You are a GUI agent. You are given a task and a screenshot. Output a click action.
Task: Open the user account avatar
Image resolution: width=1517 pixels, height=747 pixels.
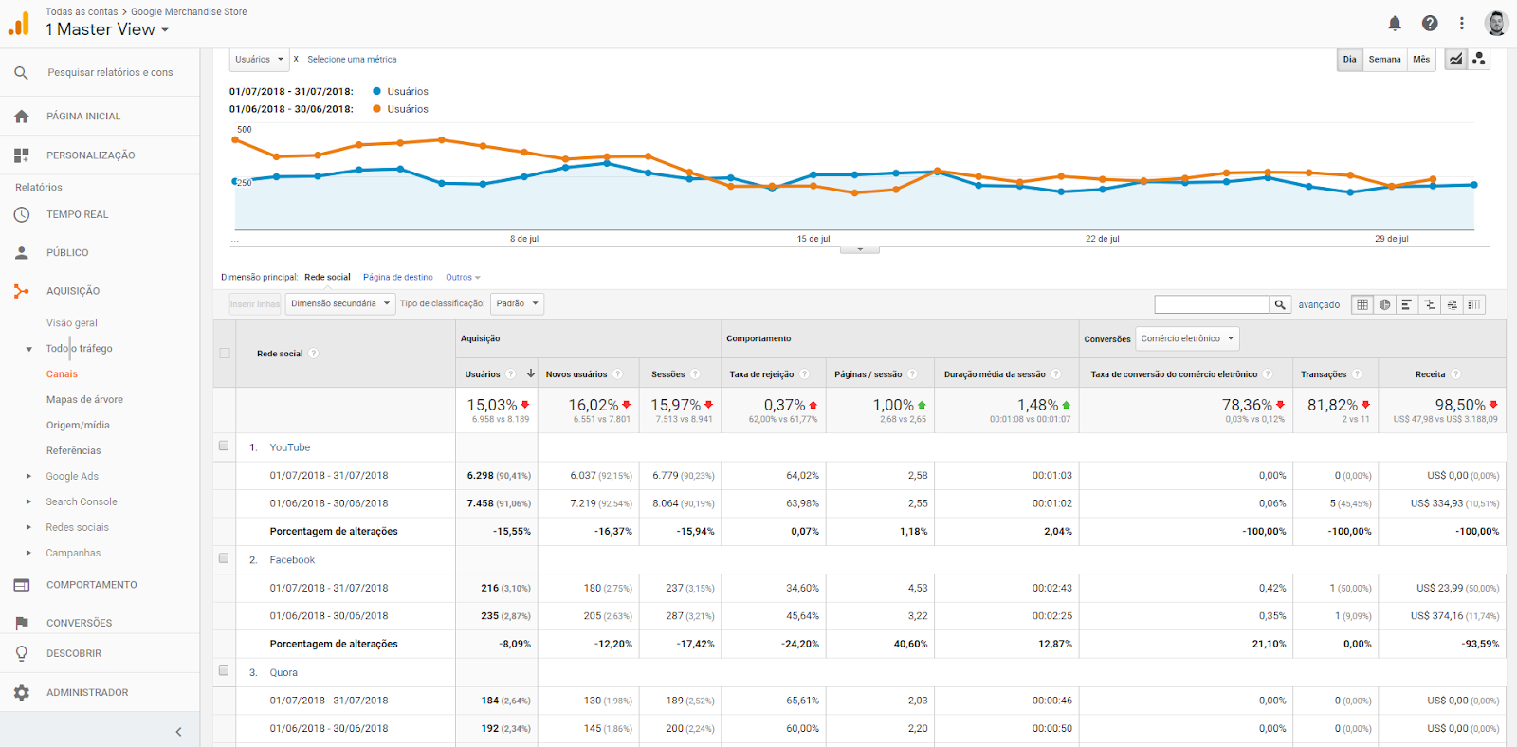click(1496, 24)
